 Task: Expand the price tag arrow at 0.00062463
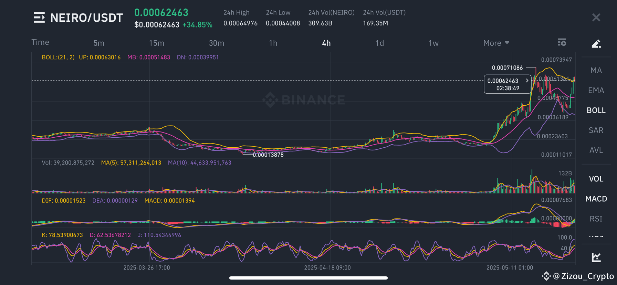pos(527,81)
